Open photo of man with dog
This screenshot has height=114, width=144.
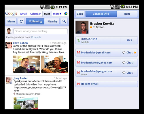pyautogui.click(x=55, y=64)
